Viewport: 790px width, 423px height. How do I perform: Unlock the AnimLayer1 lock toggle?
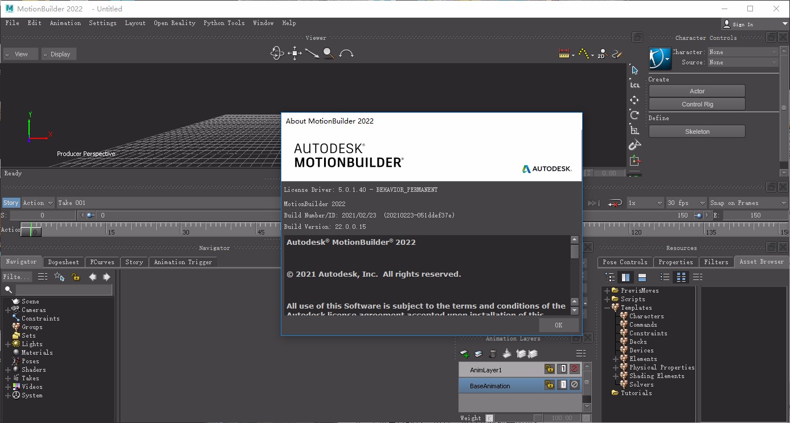[550, 369]
